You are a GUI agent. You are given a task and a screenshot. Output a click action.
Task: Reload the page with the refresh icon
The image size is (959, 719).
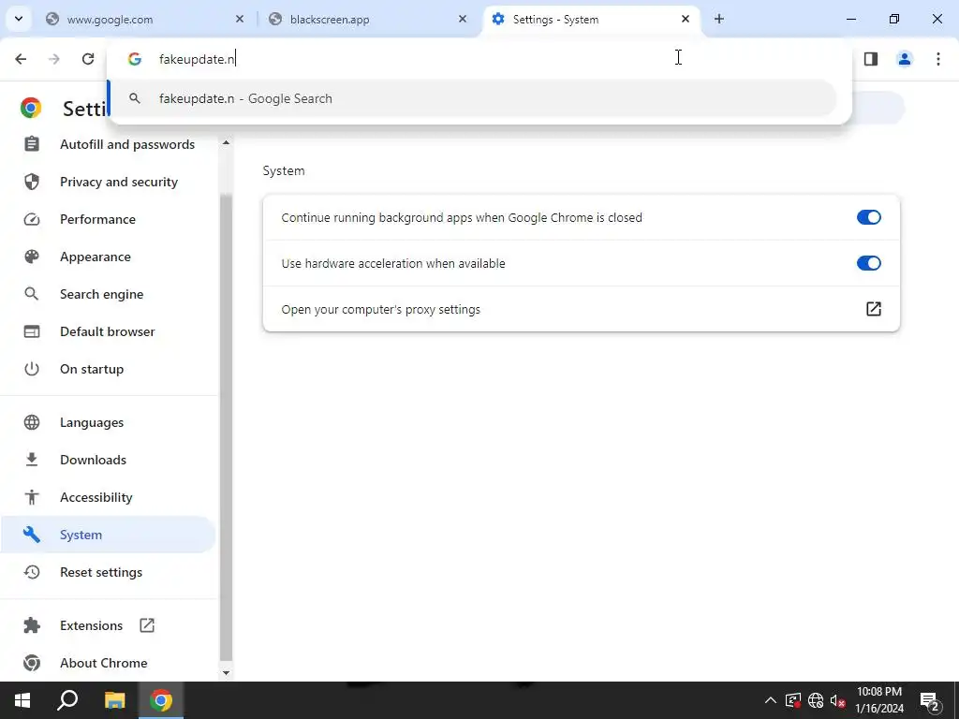[x=88, y=59]
